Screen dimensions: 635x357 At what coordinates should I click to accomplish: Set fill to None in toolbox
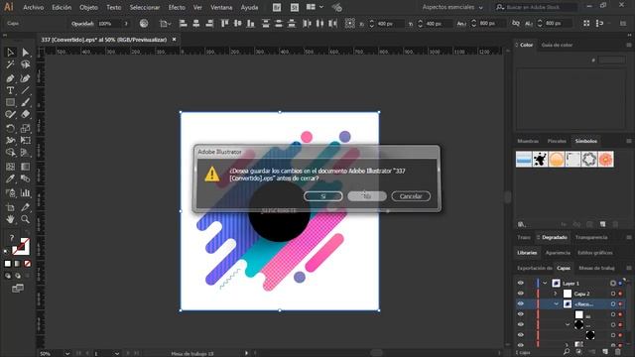[x=27, y=264]
